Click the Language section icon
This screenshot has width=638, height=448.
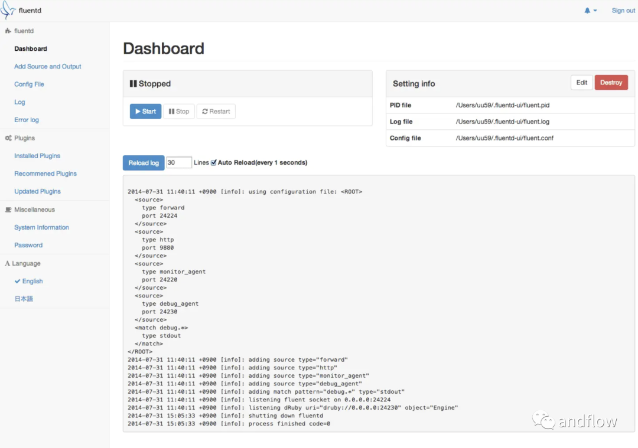8,264
